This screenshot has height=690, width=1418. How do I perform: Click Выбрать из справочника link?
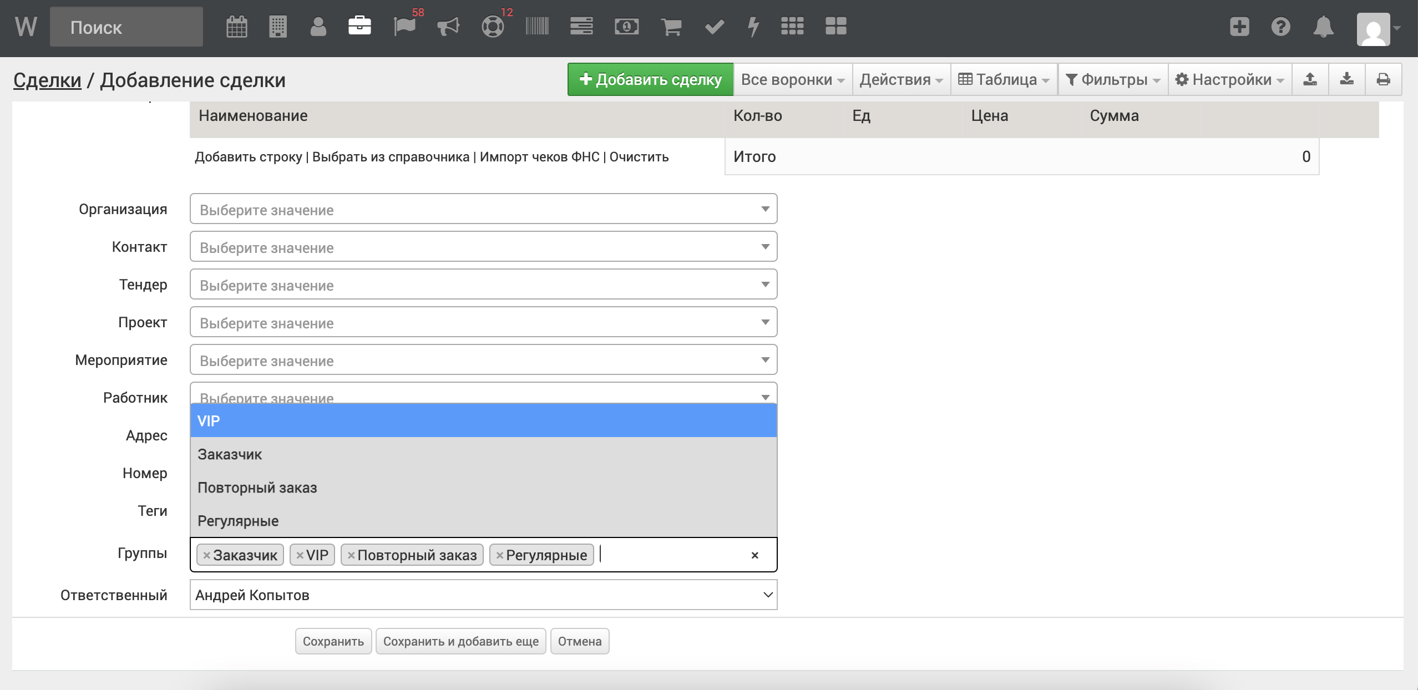click(x=391, y=157)
